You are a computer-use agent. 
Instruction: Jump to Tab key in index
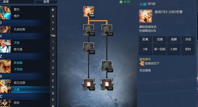pos(53,36)
